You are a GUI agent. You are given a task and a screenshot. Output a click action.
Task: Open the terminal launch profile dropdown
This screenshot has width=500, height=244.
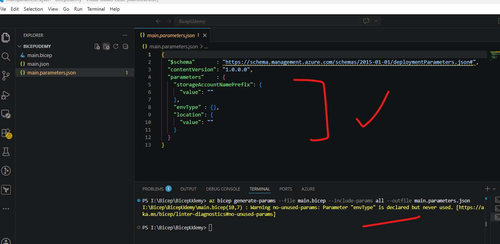click(x=494, y=189)
